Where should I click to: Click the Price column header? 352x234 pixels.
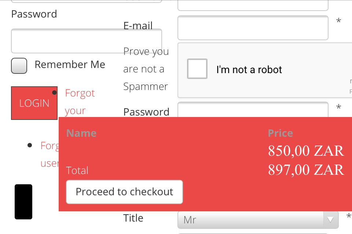(280, 133)
